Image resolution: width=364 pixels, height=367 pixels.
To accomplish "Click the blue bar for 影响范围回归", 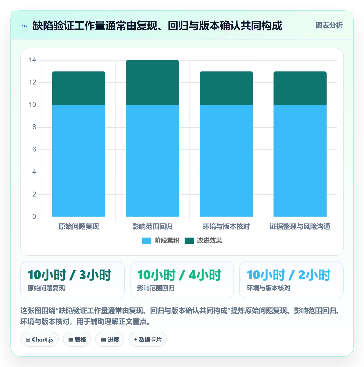I will coord(153,161).
